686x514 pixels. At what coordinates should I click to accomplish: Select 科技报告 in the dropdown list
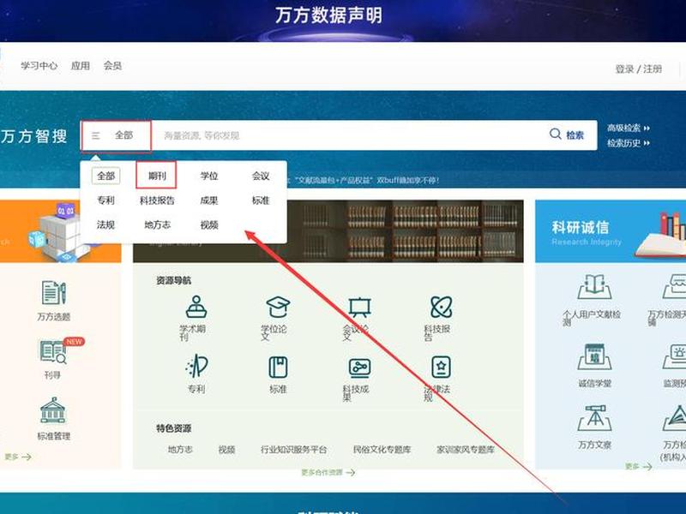(157, 200)
